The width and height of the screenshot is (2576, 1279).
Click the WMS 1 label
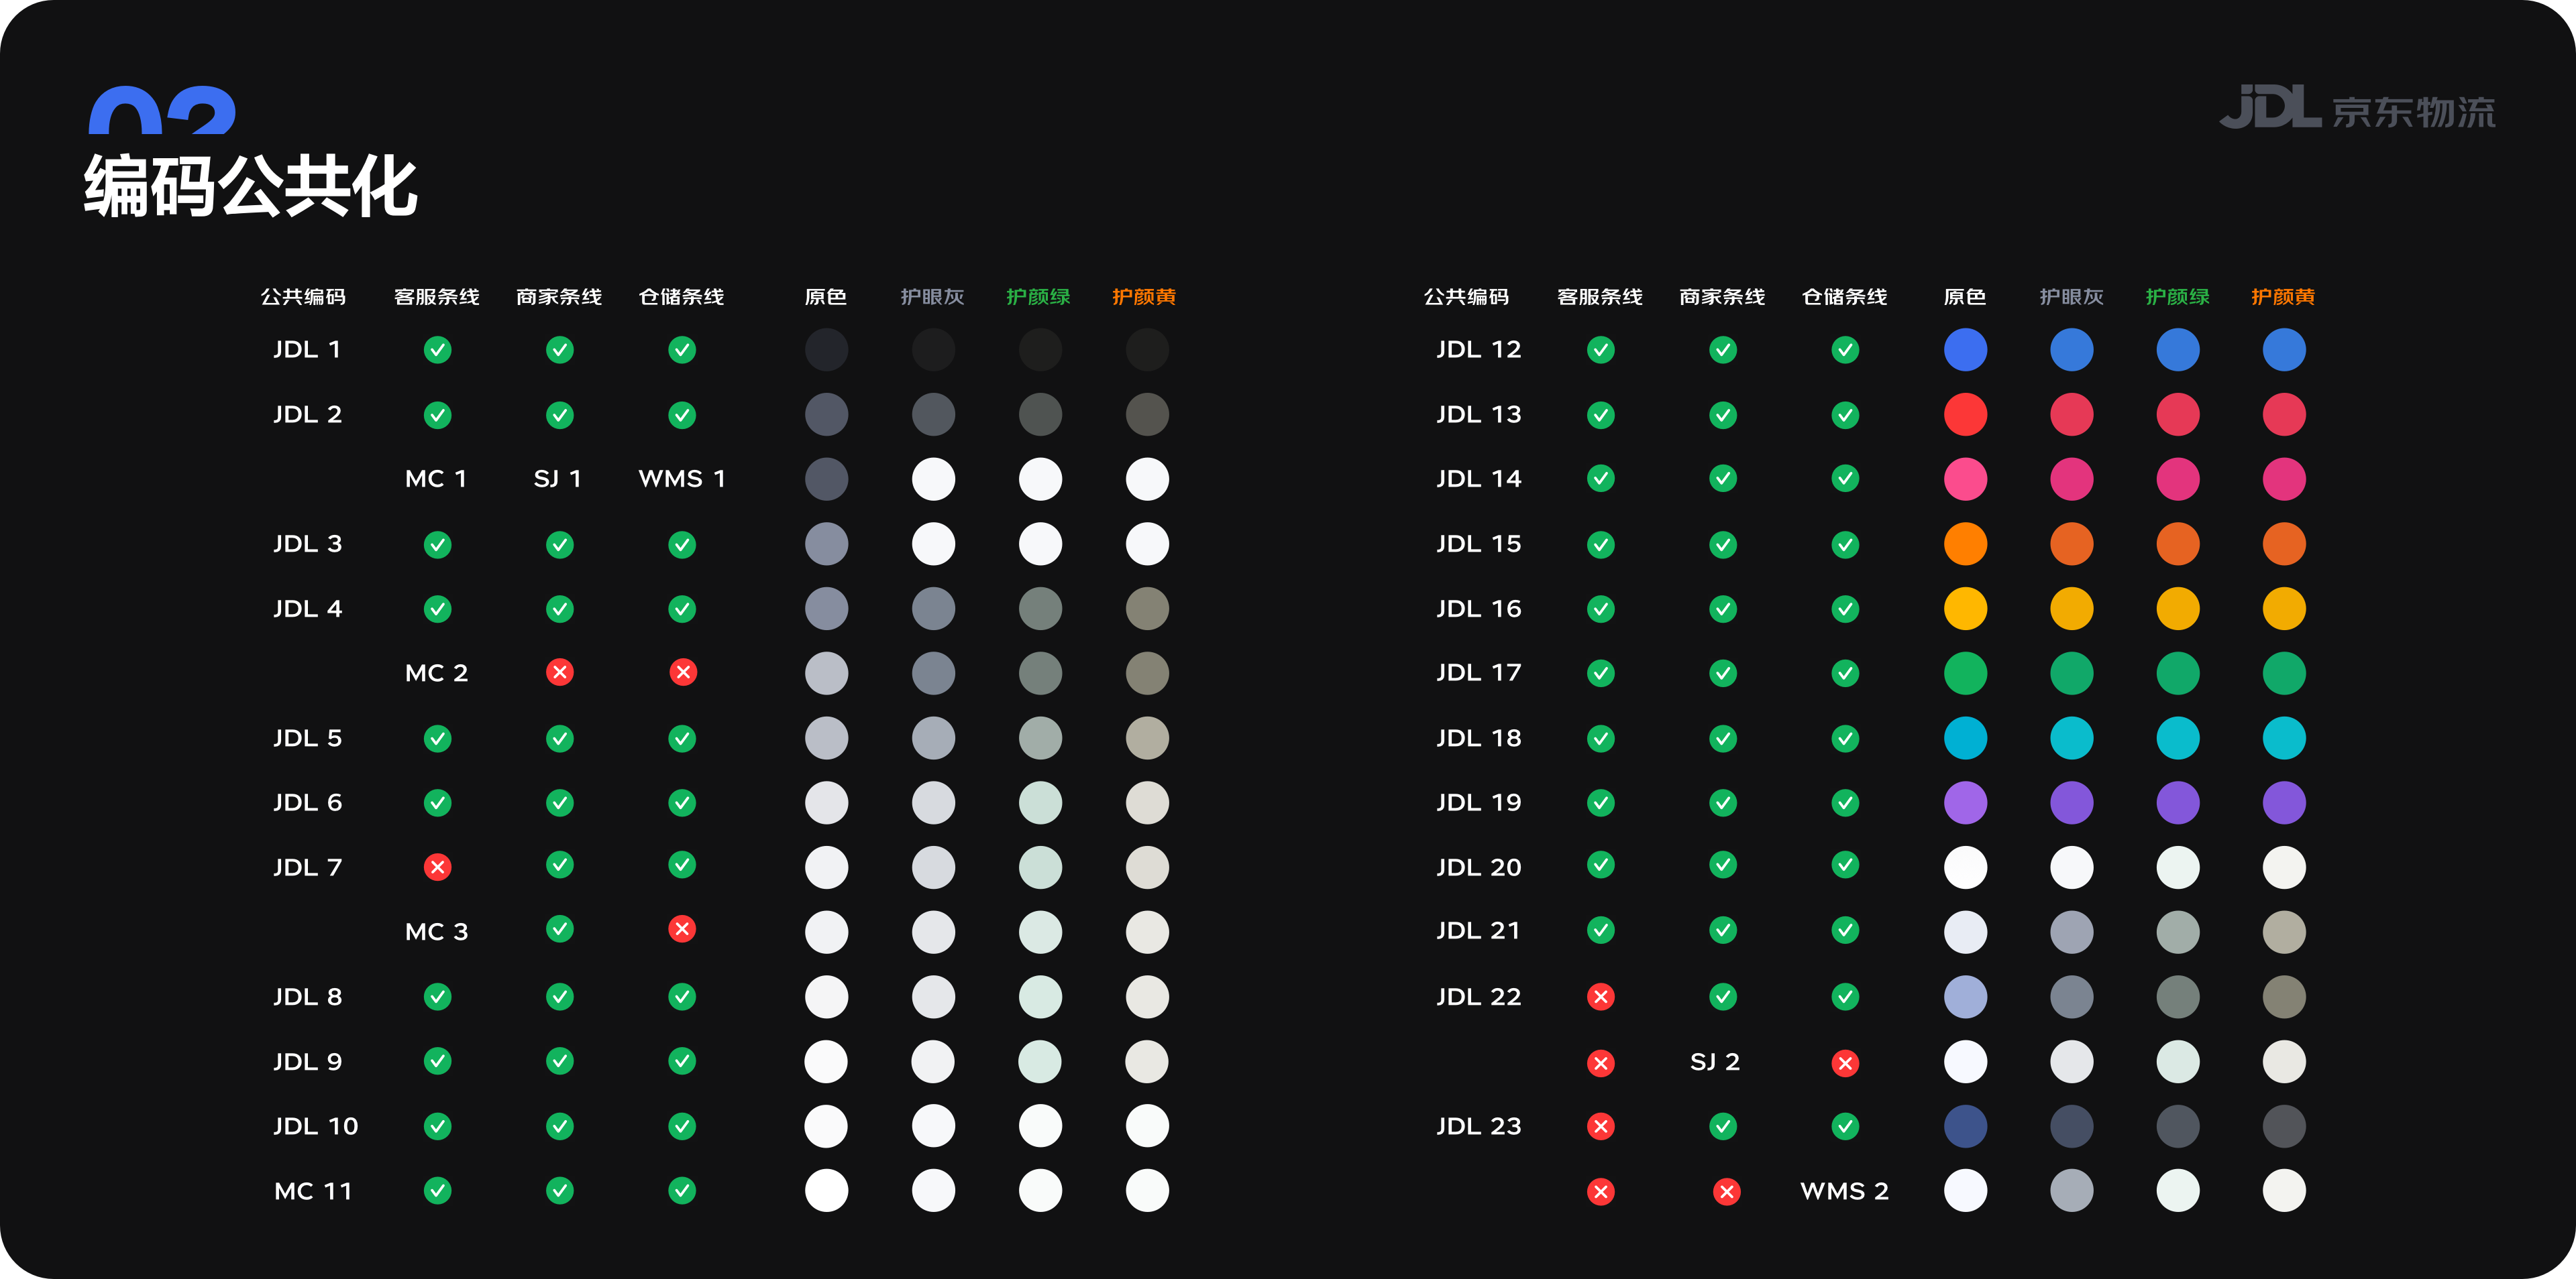tap(682, 479)
